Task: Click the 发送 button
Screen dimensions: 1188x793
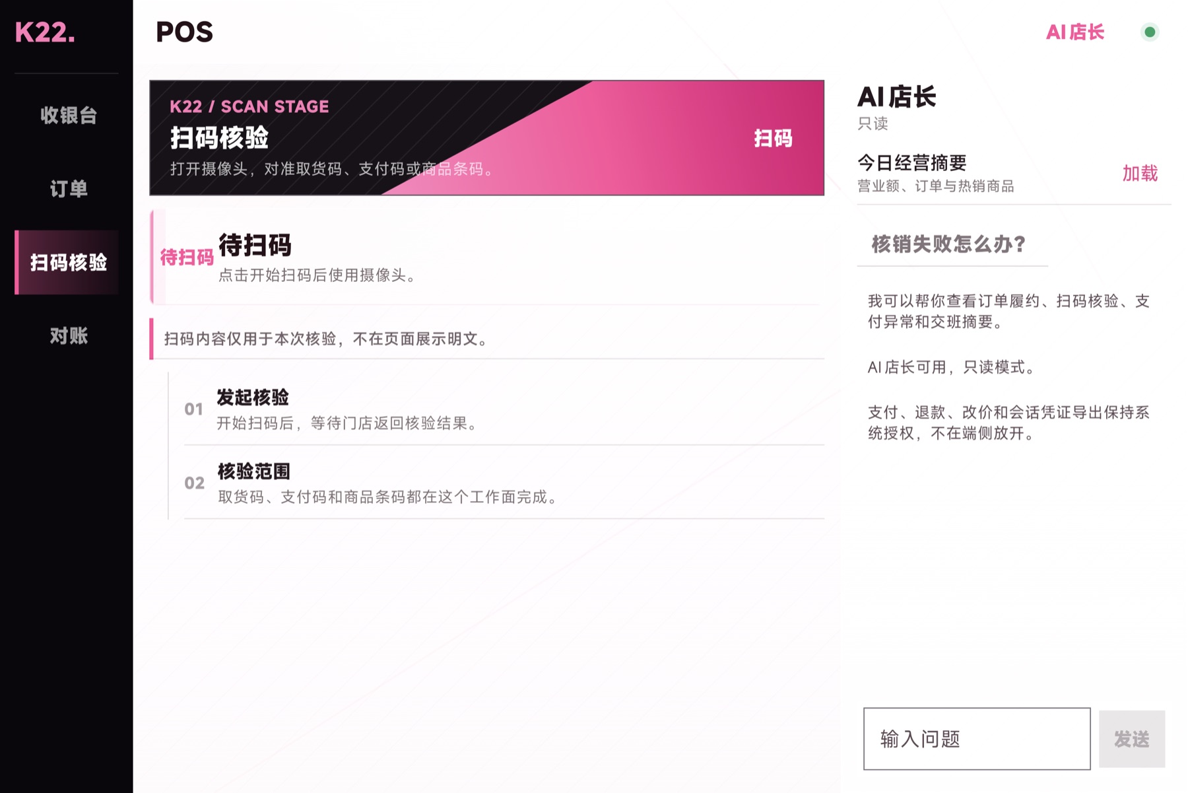Action: [1132, 739]
